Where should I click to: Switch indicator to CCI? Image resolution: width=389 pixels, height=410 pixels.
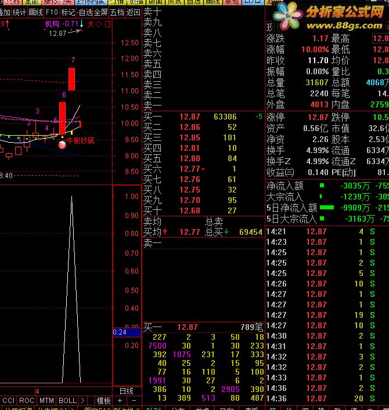click(x=9, y=401)
